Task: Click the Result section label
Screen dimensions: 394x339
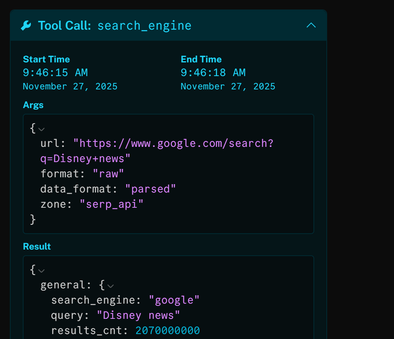Action: (36, 246)
